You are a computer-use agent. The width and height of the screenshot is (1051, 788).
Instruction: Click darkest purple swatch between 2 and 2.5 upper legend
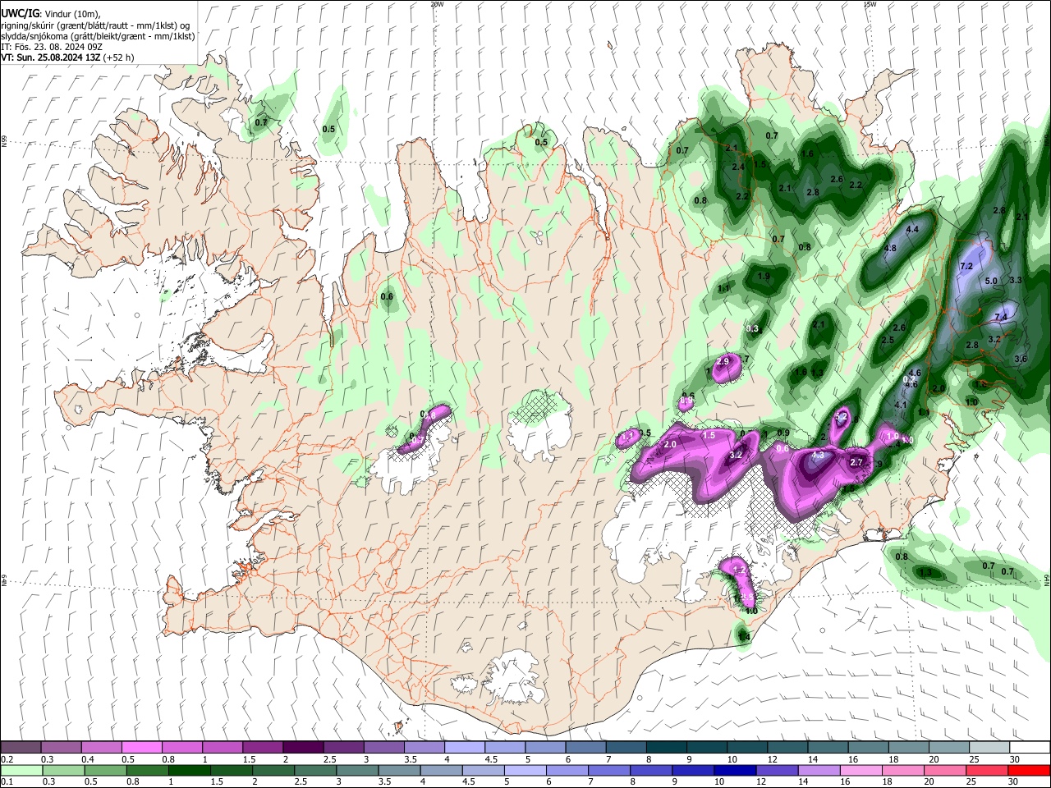303,747
